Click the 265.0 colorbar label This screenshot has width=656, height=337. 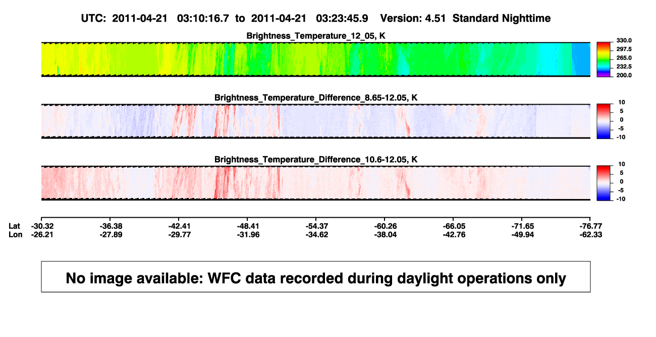pos(625,58)
